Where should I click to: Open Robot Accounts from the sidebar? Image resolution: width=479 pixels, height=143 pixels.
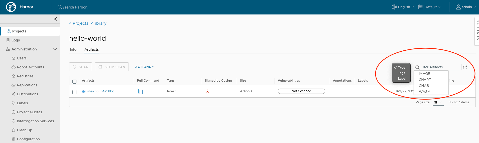pyautogui.click(x=30, y=67)
